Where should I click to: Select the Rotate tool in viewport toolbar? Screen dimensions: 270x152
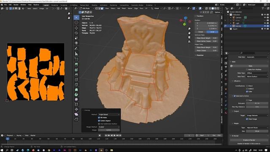click(76, 33)
